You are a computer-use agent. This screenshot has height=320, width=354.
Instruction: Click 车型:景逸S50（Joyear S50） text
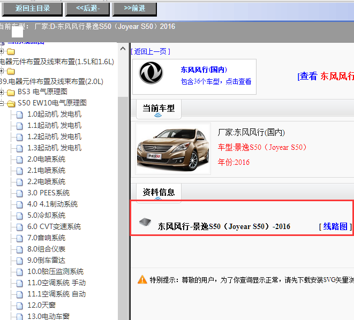click(x=262, y=147)
